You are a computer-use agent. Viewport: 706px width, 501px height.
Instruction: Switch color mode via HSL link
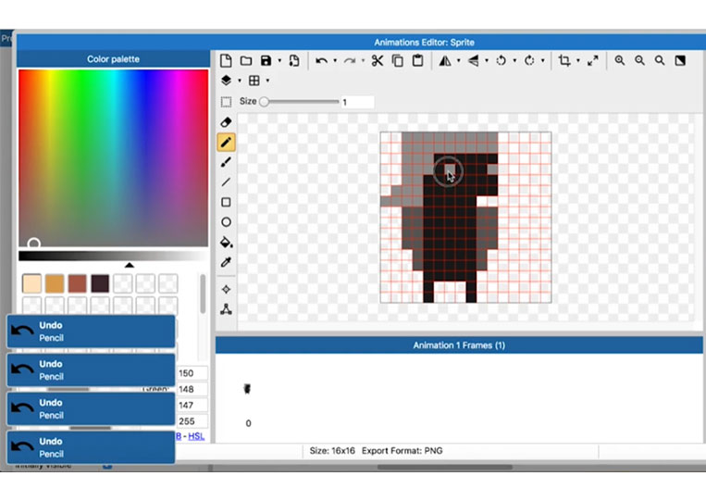(196, 436)
